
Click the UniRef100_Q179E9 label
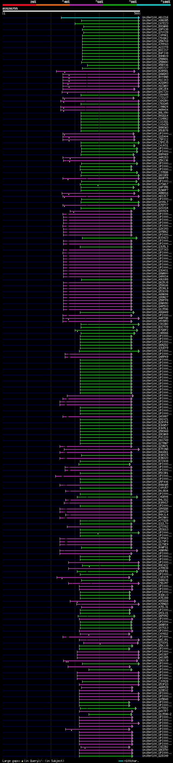pos(155,544)
